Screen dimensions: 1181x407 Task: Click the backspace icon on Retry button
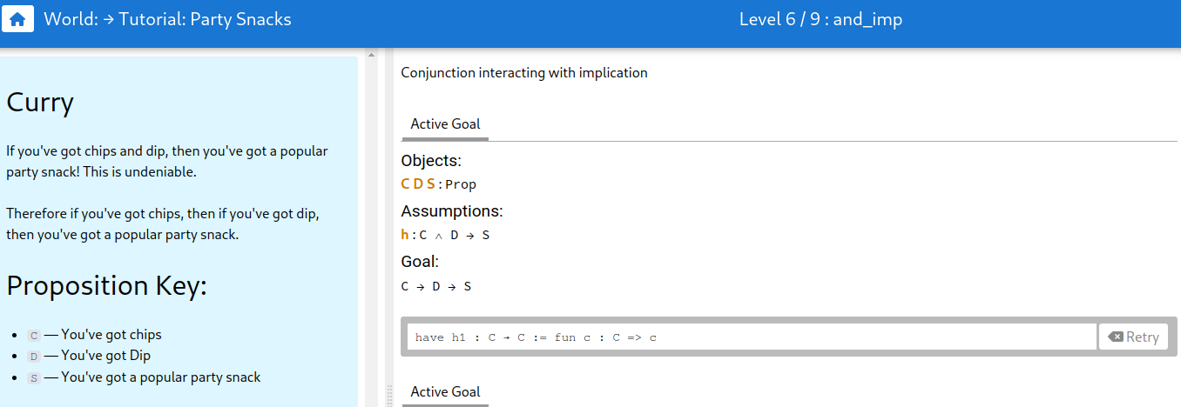pos(1116,337)
